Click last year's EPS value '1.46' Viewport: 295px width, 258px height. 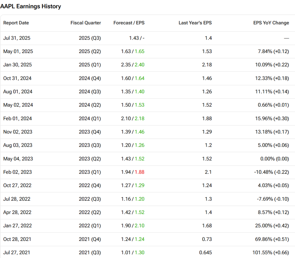(x=207, y=78)
